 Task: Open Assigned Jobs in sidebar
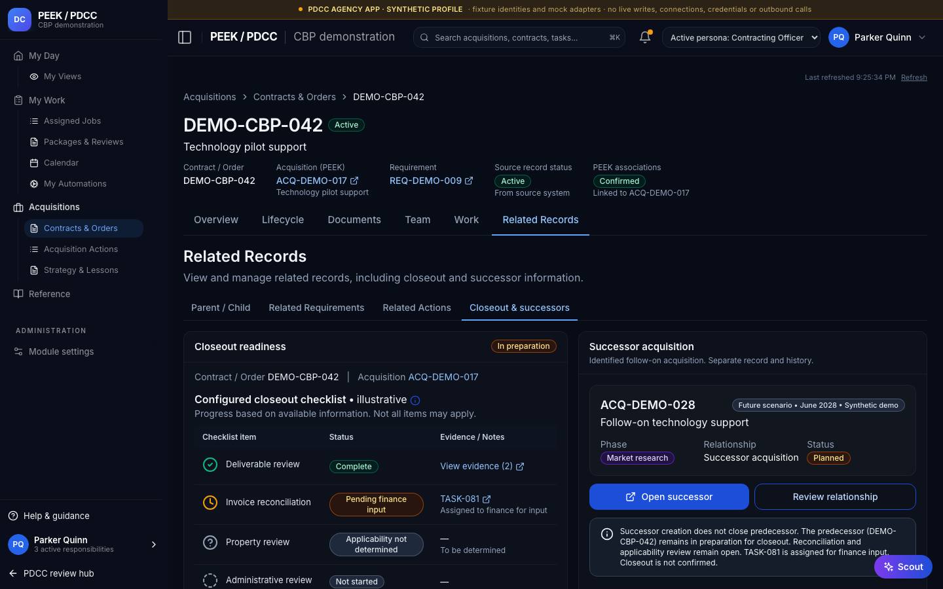72,121
